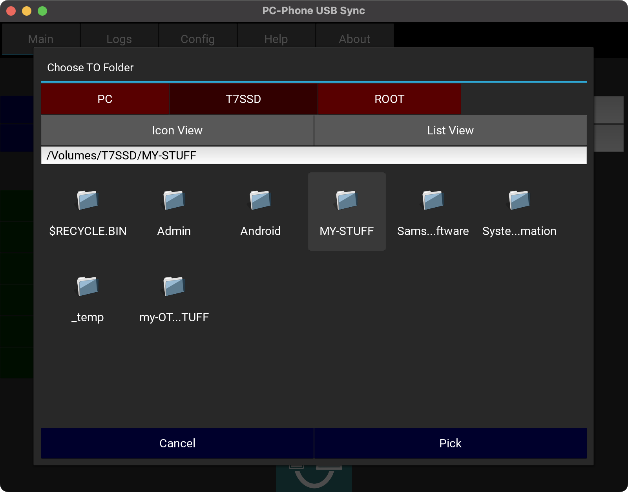The height and width of the screenshot is (492, 628).
Task: Open the Android folder icon
Action: [x=260, y=201]
